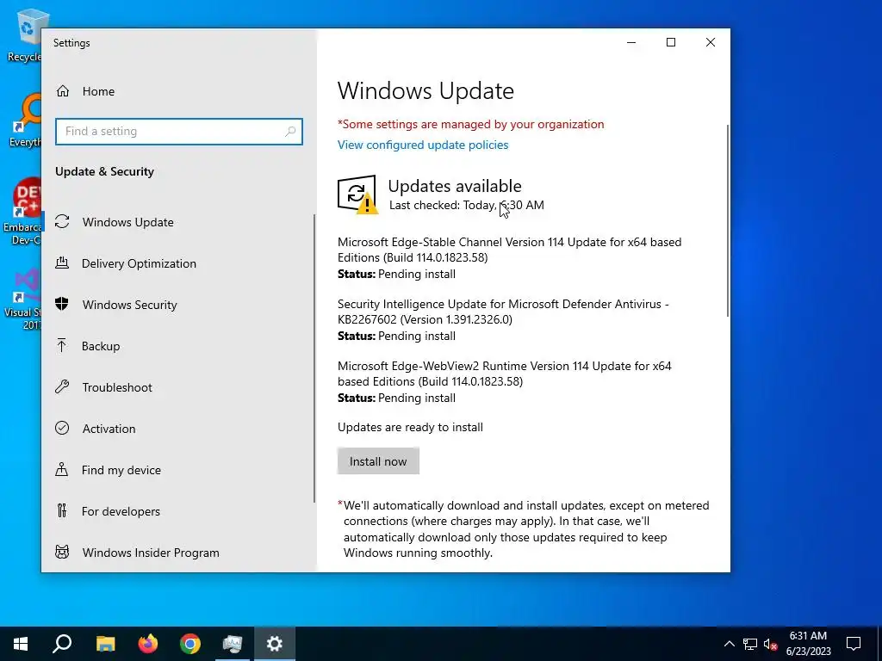Maximize the Settings window
The height and width of the screenshot is (661, 882).
[670, 43]
